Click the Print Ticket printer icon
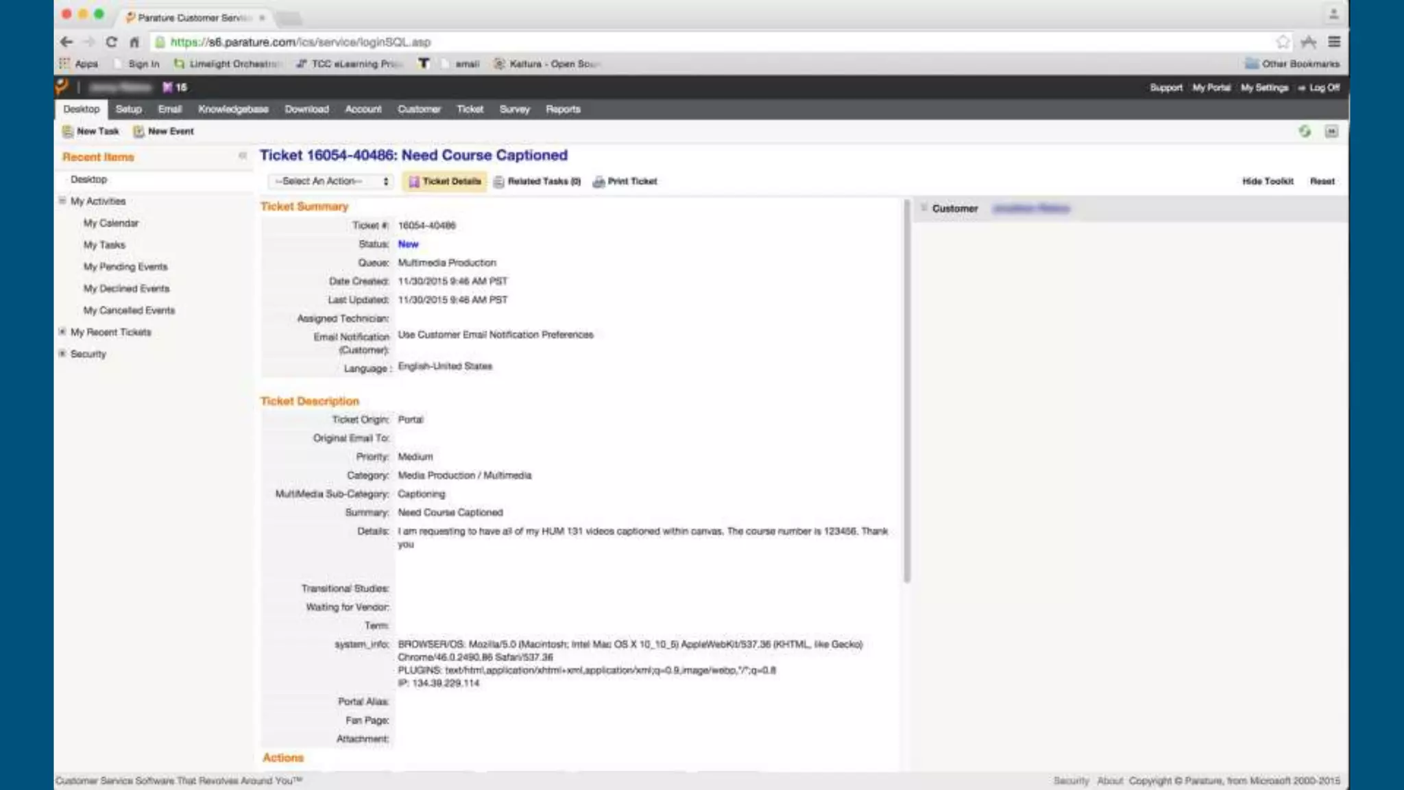The image size is (1404, 790). click(598, 182)
